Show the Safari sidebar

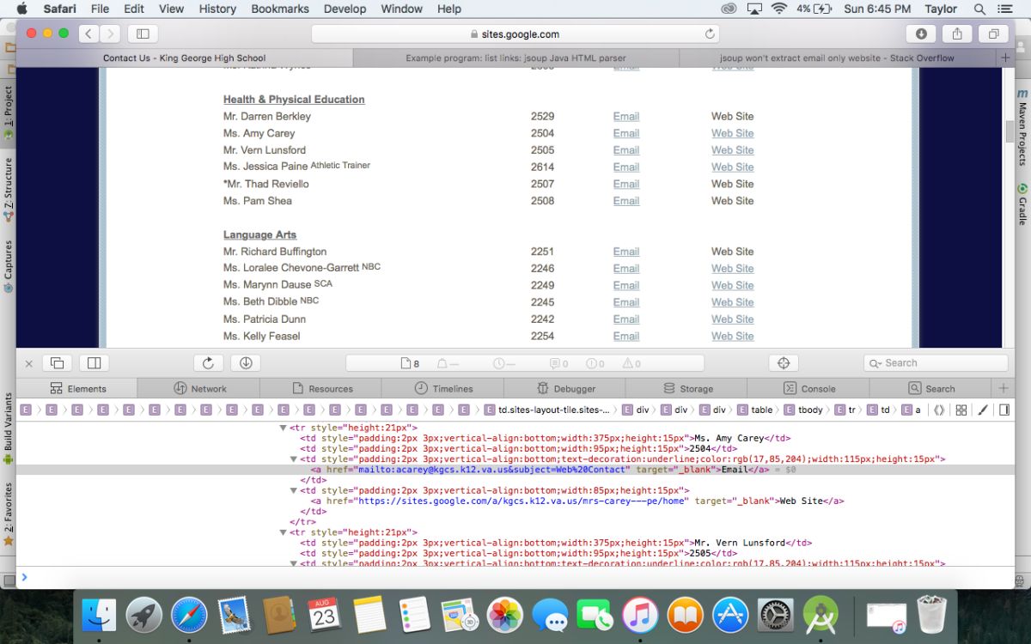[143, 34]
